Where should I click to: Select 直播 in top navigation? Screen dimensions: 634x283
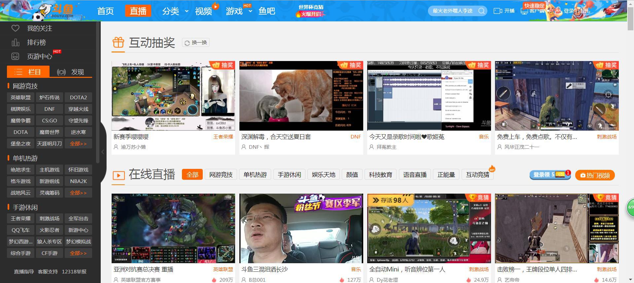tap(138, 11)
